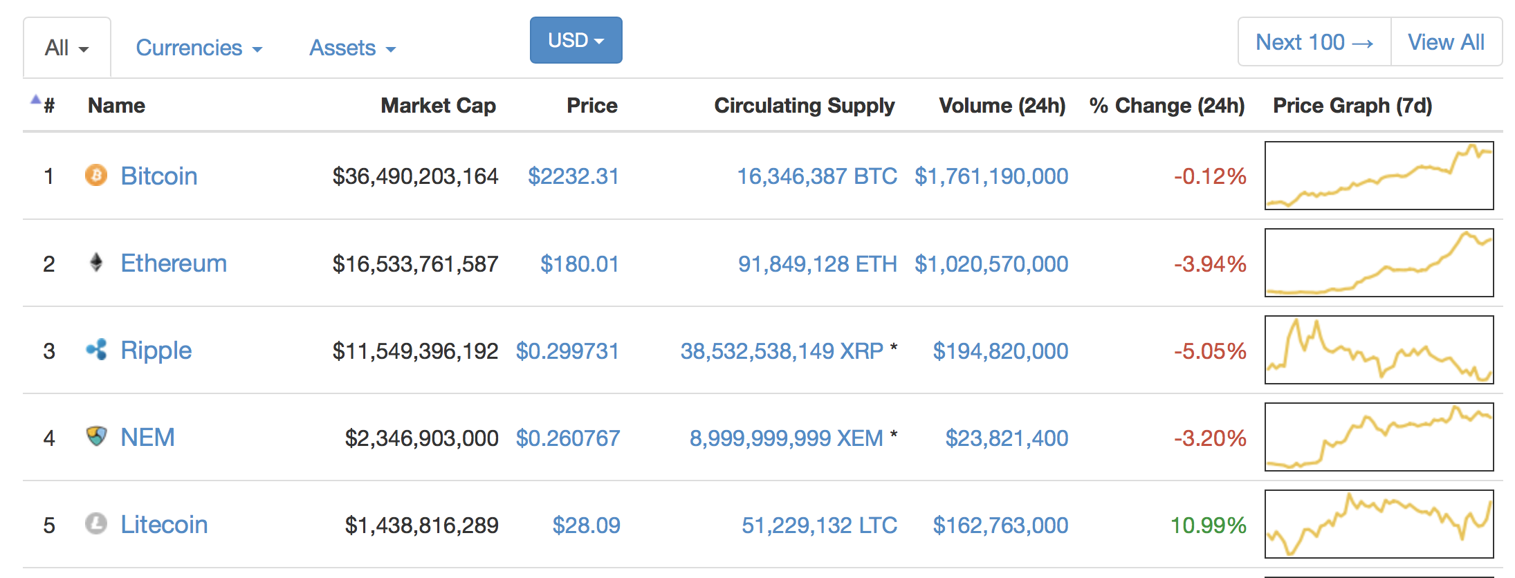This screenshot has height=578, width=1515.
Task: Go to Next 100 results
Action: (x=1314, y=42)
